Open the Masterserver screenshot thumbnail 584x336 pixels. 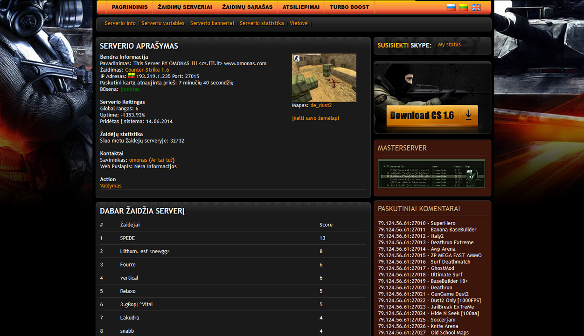tap(431, 173)
